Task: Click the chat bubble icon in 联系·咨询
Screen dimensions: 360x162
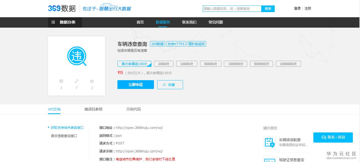Action: pos(324,137)
